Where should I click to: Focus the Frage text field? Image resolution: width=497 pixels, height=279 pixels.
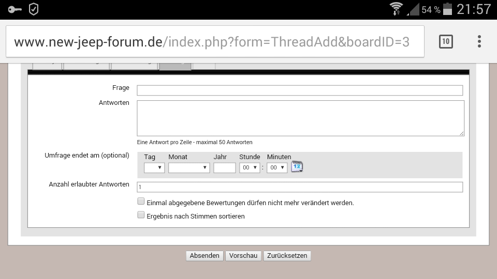click(300, 90)
